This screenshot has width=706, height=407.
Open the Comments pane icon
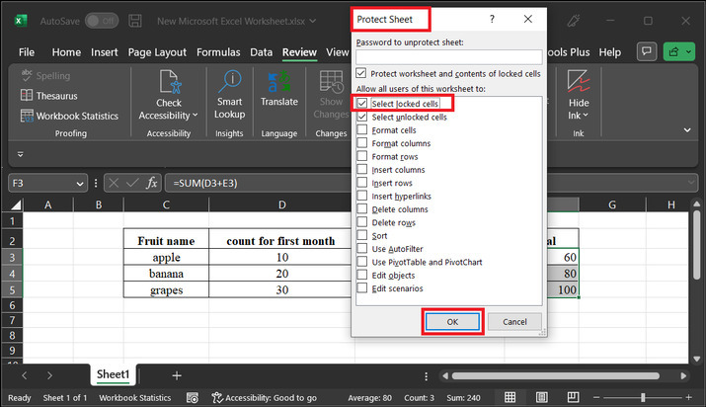coord(647,51)
